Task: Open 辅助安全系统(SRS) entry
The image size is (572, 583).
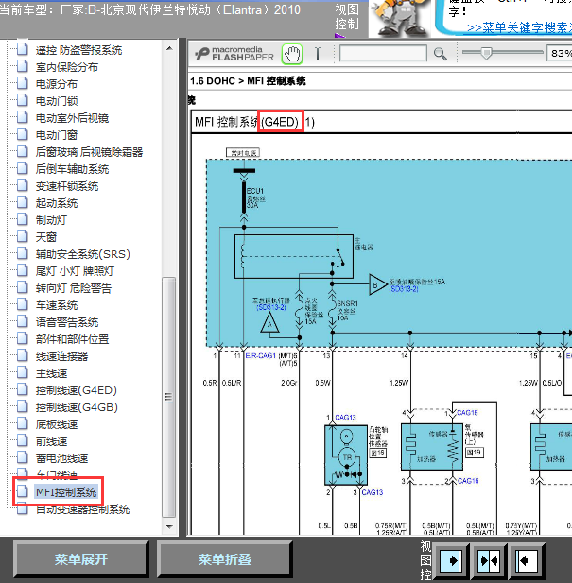Action: coord(83,254)
